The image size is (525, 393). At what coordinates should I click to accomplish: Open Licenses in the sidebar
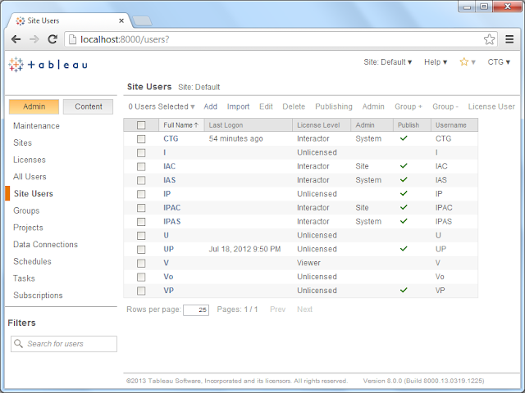tap(30, 160)
